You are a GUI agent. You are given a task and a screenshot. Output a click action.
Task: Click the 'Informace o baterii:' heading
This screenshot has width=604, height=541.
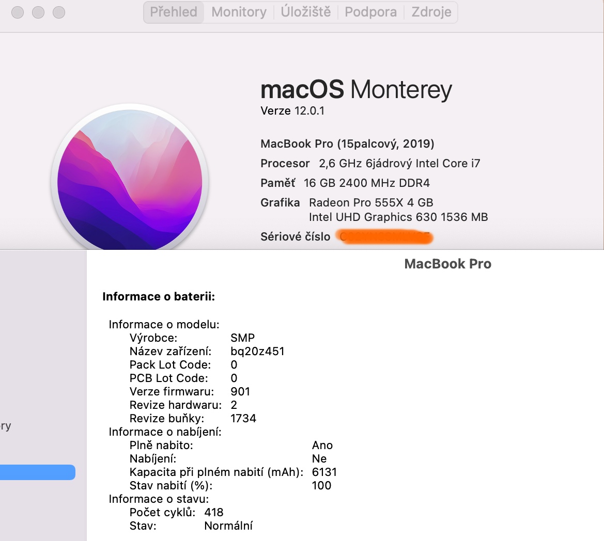coord(158,296)
